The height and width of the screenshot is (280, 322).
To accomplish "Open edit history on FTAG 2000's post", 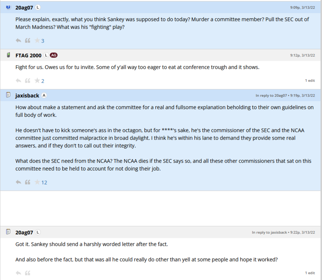I will click(310, 81).
